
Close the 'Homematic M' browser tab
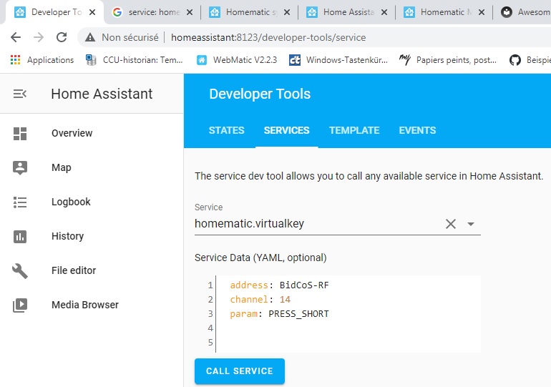click(482, 12)
